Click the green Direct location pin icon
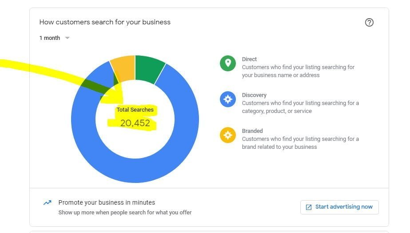This screenshot has width=410, height=233. 228,63
